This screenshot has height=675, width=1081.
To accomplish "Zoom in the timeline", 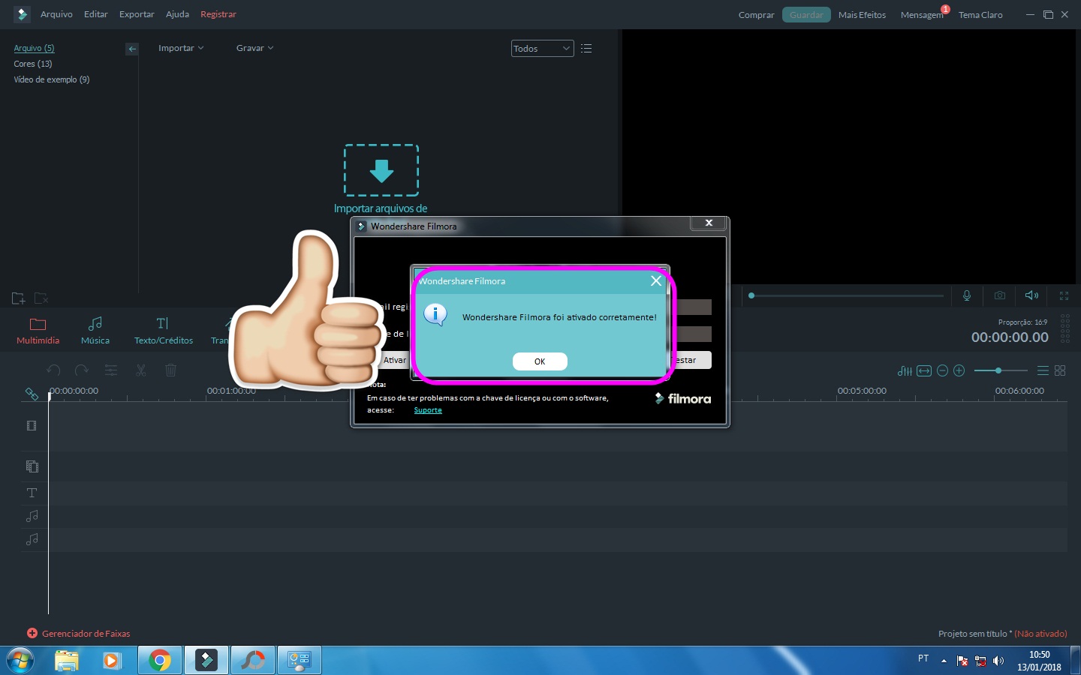I will pos(959,370).
